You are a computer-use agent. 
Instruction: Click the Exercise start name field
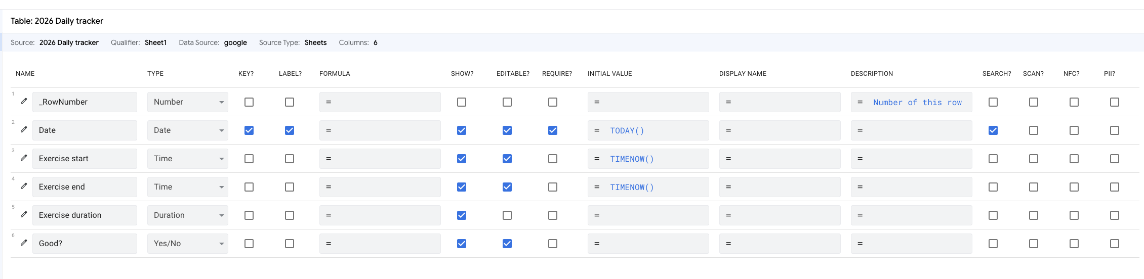pos(85,159)
